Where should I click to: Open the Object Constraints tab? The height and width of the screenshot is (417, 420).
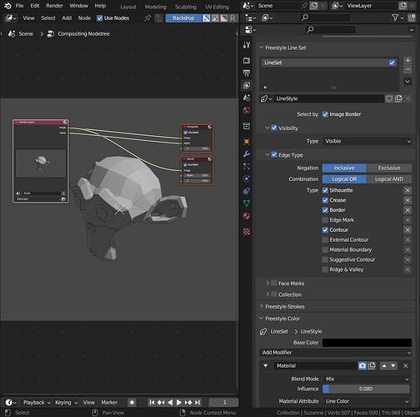pos(247,191)
